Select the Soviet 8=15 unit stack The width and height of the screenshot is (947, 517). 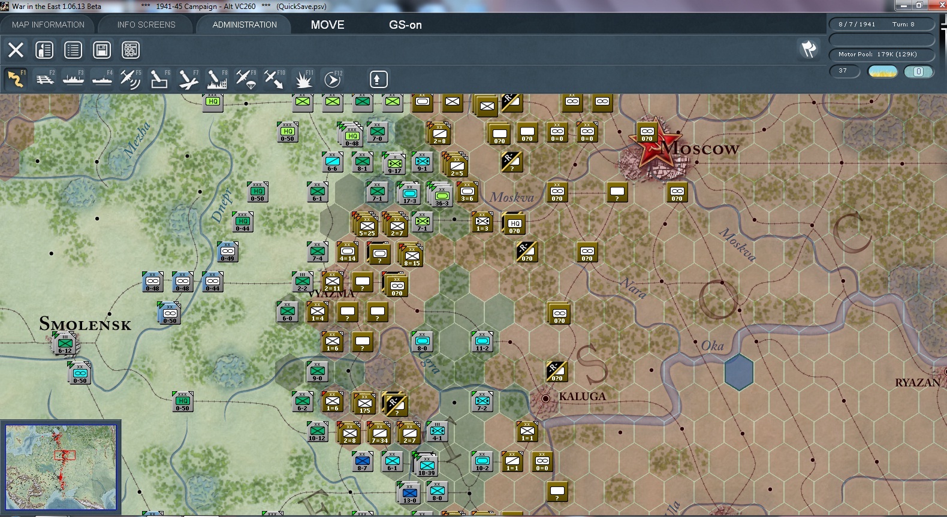(412, 255)
